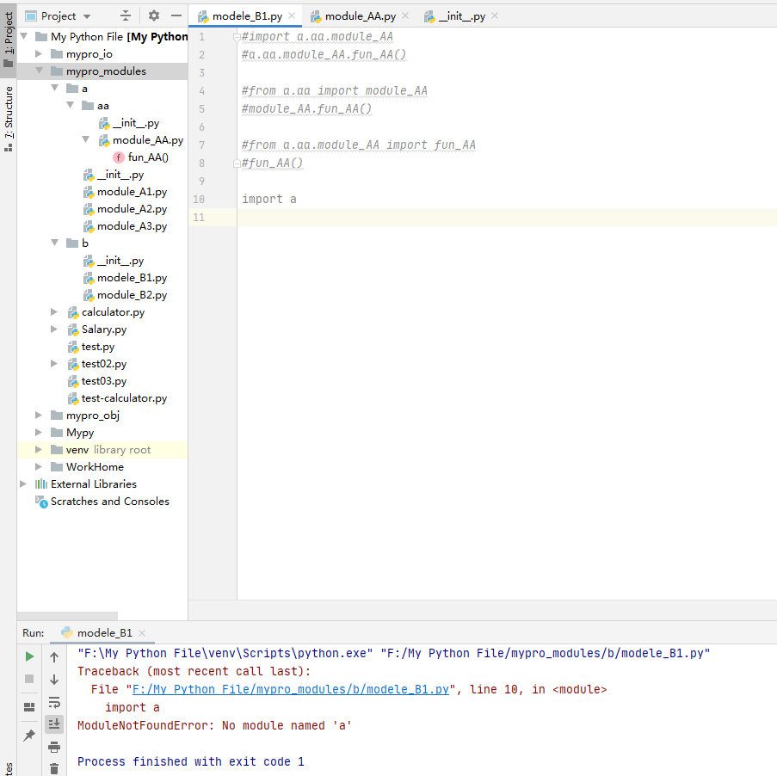Hide the Project panel with minus icon
Image resolution: width=777 pixels, height=776 pixels.
(176, 15)
